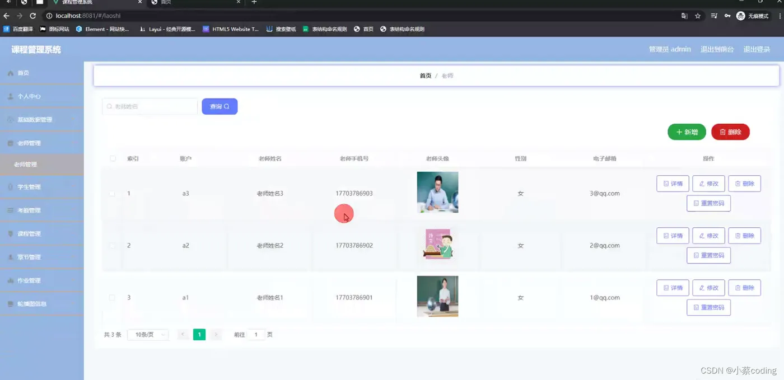The height and width of the screenshot is (380, 784).
Task: Click the browser back arrow
Action: coord(6,16)
